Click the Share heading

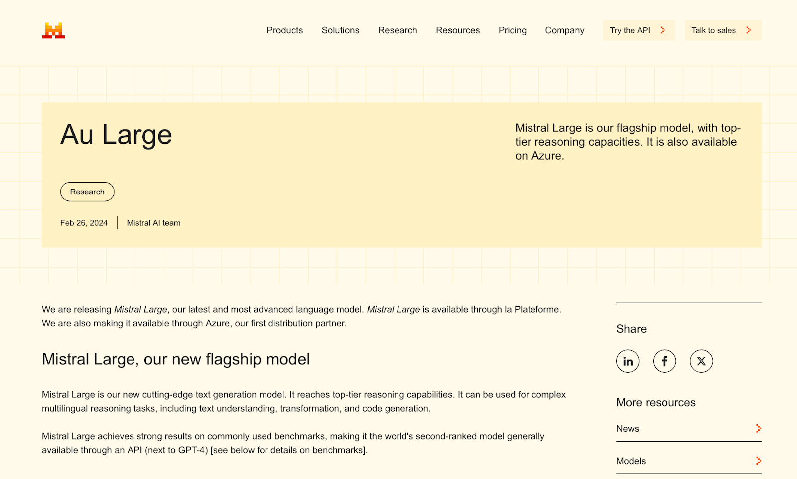[631, 329]
